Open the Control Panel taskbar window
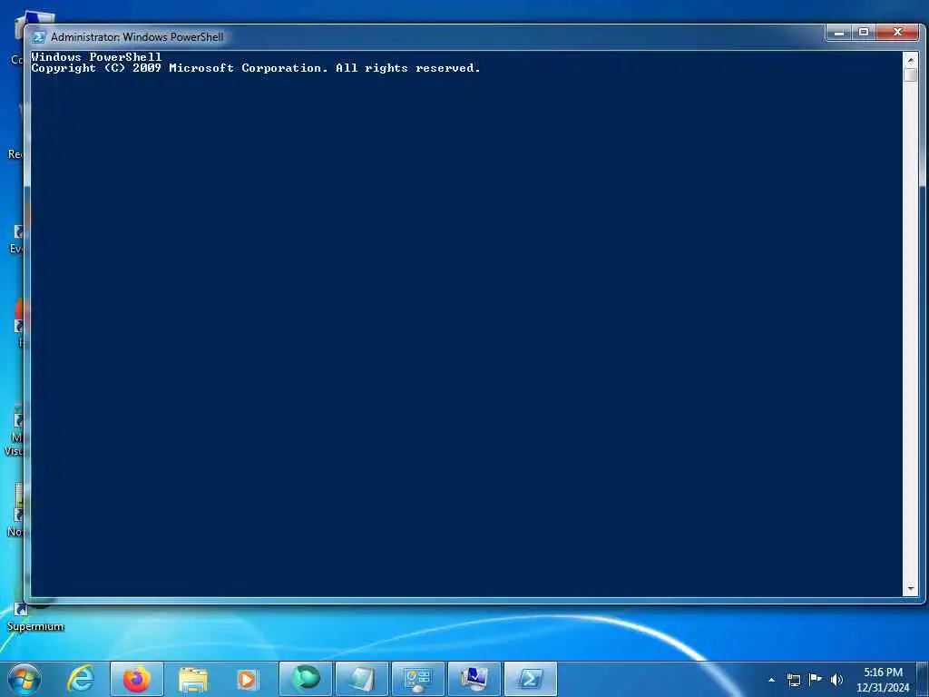 (x=417, y=679)
